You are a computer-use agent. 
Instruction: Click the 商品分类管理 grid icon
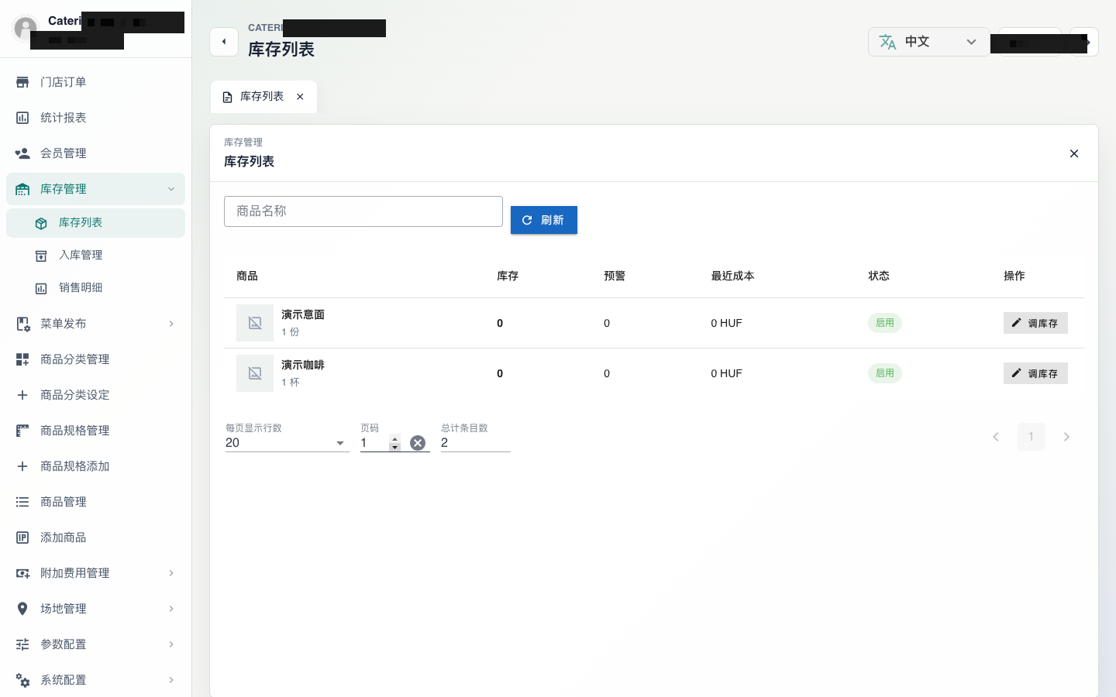pos(22,359)
